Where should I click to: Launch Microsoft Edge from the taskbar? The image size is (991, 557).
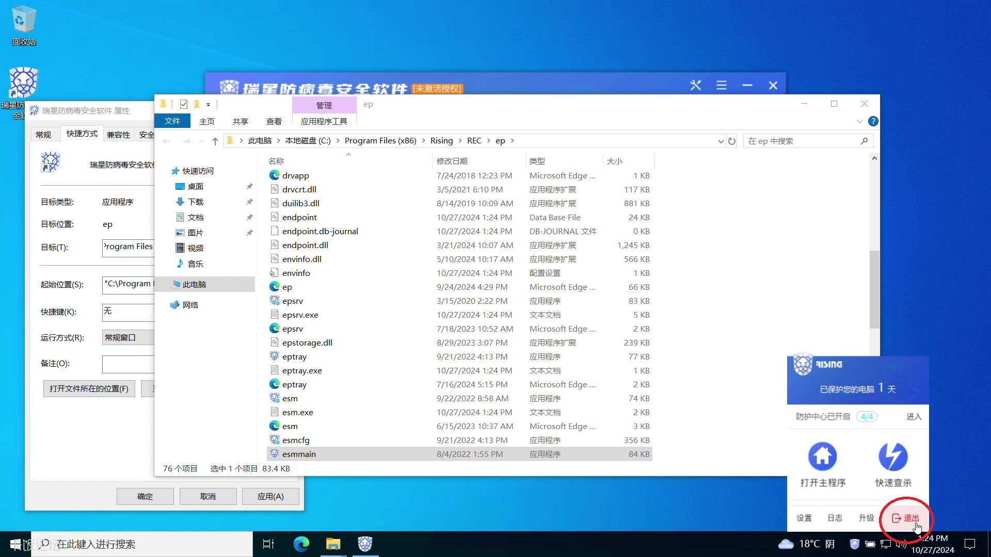pyautogui.click(x=301, y=544)
